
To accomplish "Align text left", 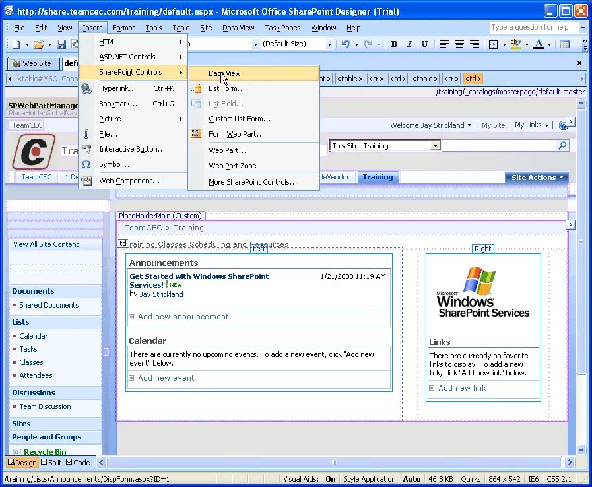I will pyautogui.click(x=444, y=44).
